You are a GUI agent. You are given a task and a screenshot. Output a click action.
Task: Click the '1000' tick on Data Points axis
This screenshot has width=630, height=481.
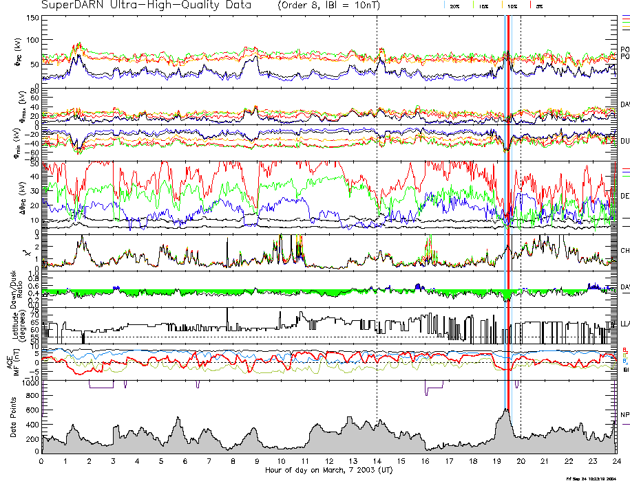pyautogui.click(x=32, y=382)
